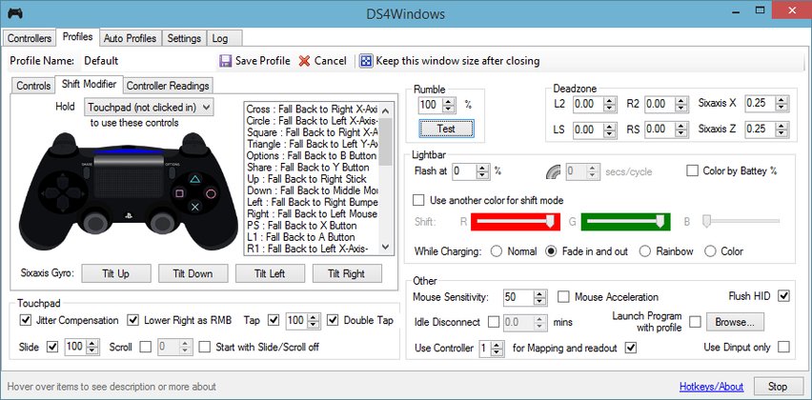Open the Controller Readings sub-tab
812x400 pixels.
click(x=168, y=86)
